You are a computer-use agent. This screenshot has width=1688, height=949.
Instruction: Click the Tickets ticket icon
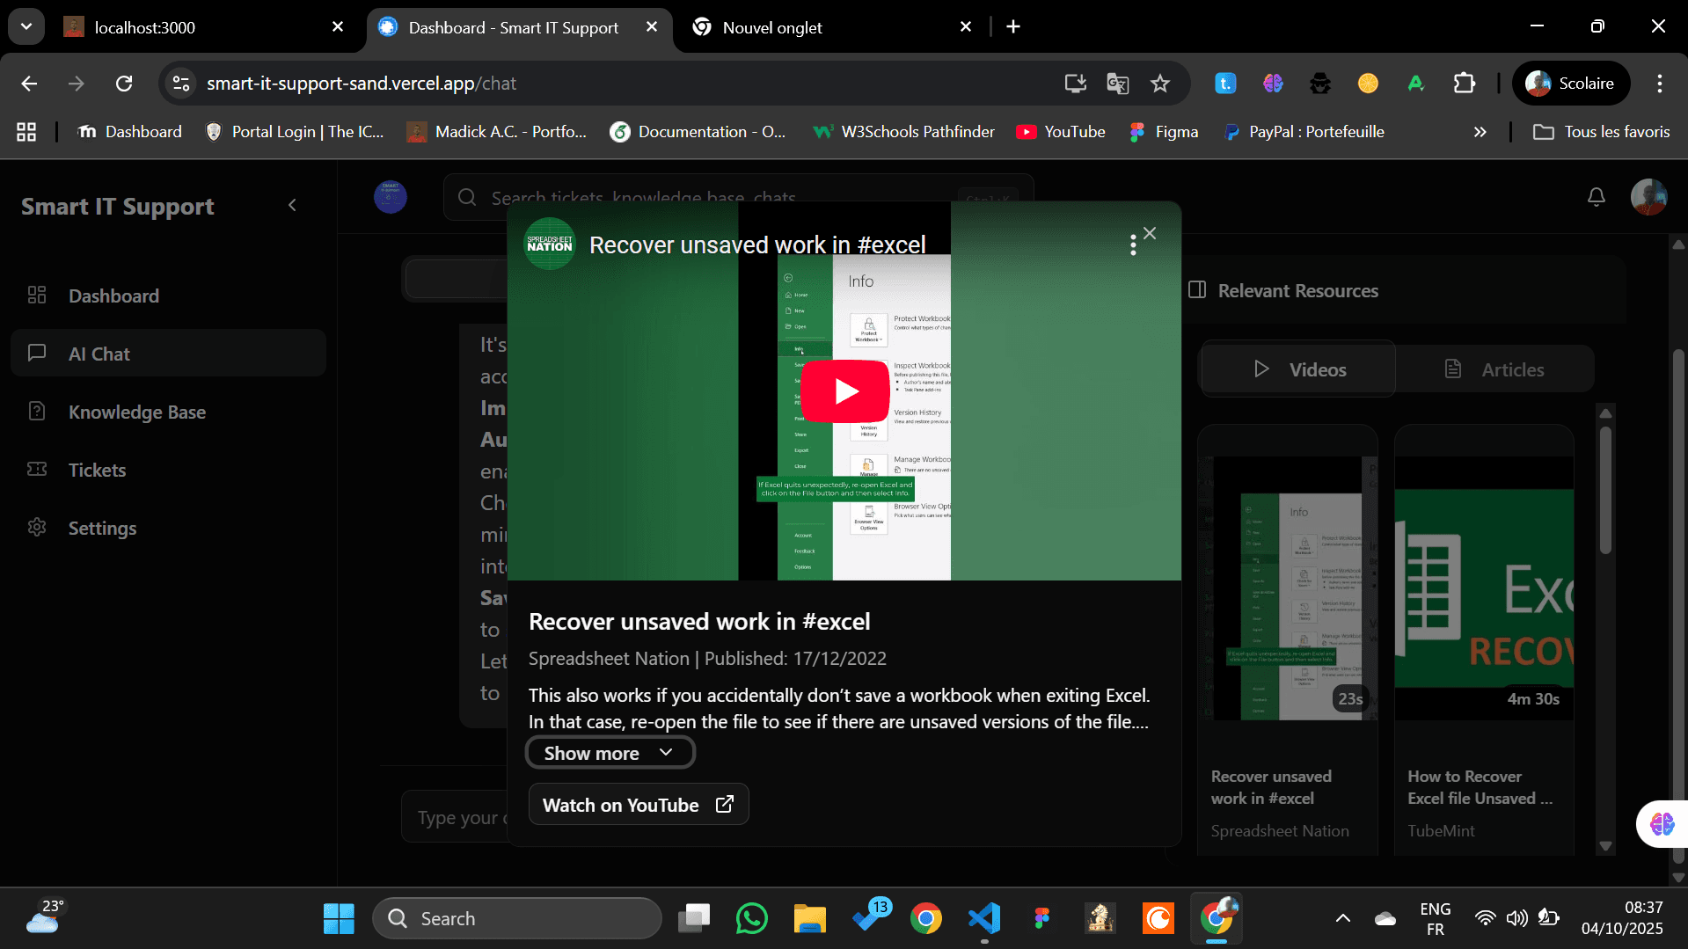coord(37,469)
